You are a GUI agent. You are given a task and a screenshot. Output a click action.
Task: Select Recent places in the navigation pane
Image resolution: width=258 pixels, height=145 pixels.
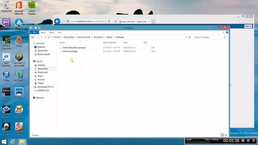[x=44, y=54]
